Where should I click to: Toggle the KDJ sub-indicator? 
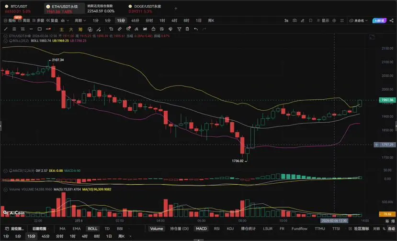point(230,229)
